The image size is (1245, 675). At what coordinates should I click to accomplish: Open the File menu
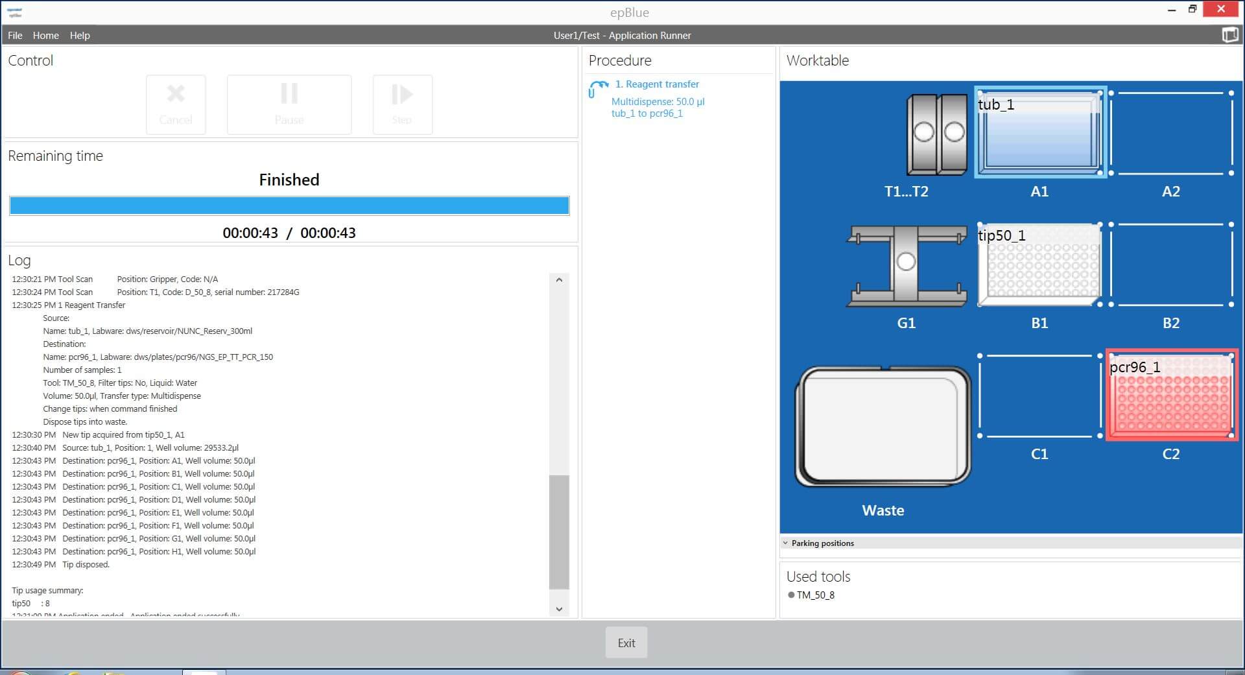(14, 35)
